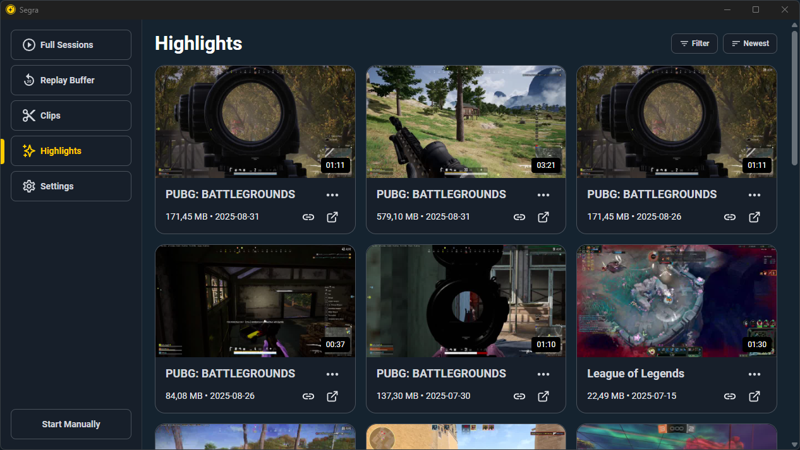Open three-dot menu of the 137,30 MB highlight
This screenshot has height=450, width=800.
point(543,374)
